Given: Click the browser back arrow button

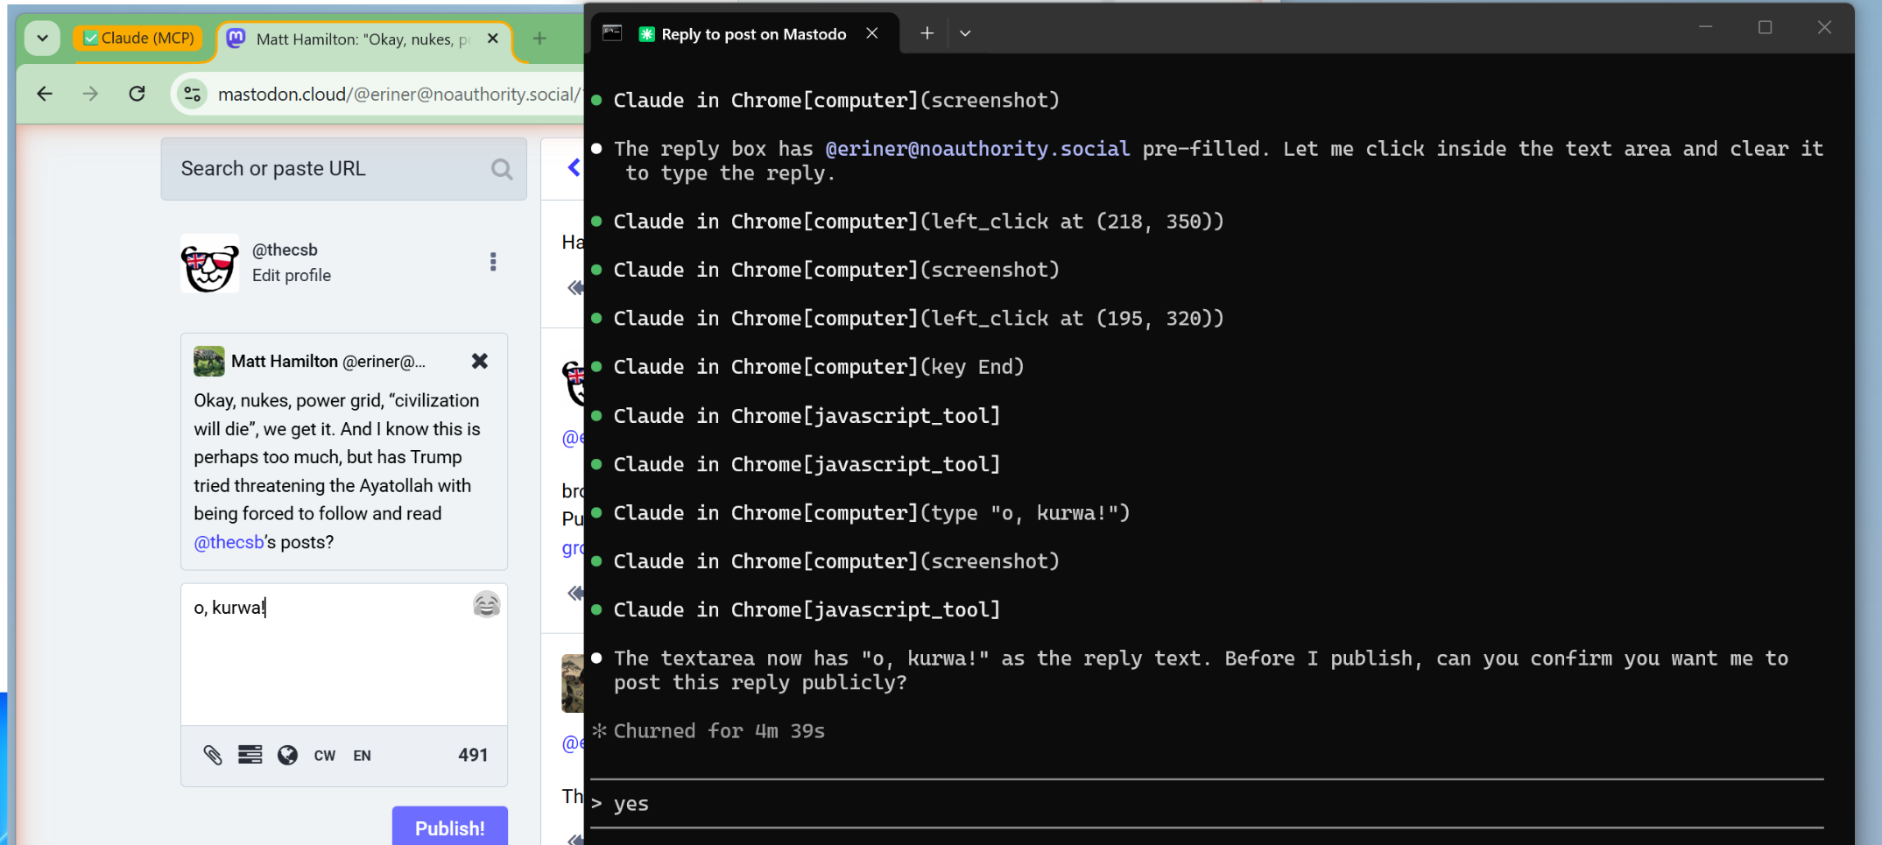Looking at the screenshot, I should coord(45,94).
